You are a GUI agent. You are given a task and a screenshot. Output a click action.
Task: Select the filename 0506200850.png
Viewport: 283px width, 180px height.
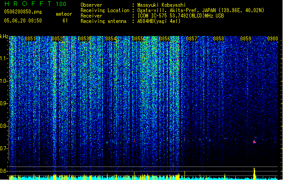point(23,12)
